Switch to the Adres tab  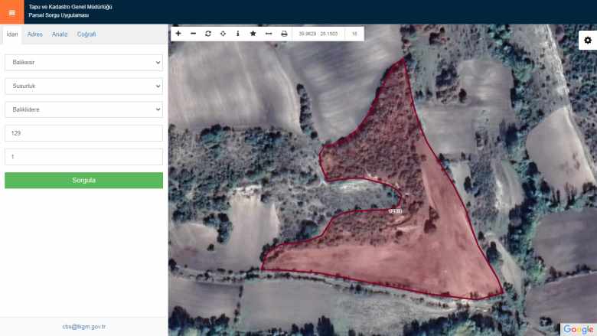[35, 34]
